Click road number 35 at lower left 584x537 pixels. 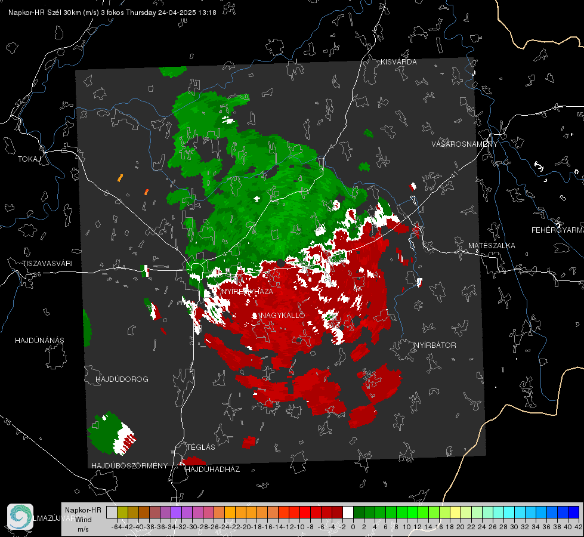coord(7,422)
